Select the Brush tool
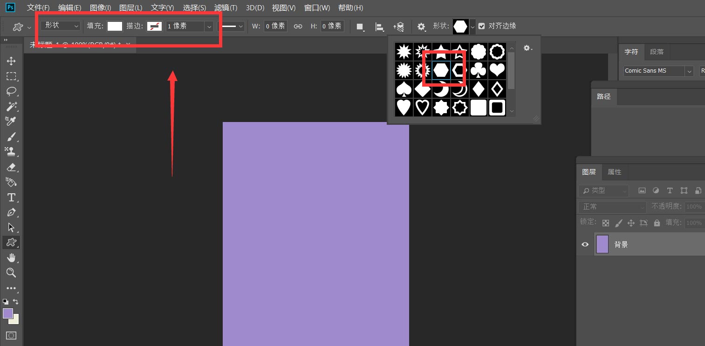The width and height of the screenshot is (705, 346). click(x=11, y=136)
